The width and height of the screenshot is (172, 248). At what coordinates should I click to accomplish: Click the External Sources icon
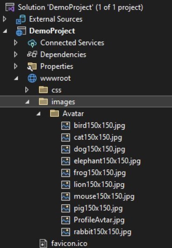pyautogui.click(x=20, y=19)
